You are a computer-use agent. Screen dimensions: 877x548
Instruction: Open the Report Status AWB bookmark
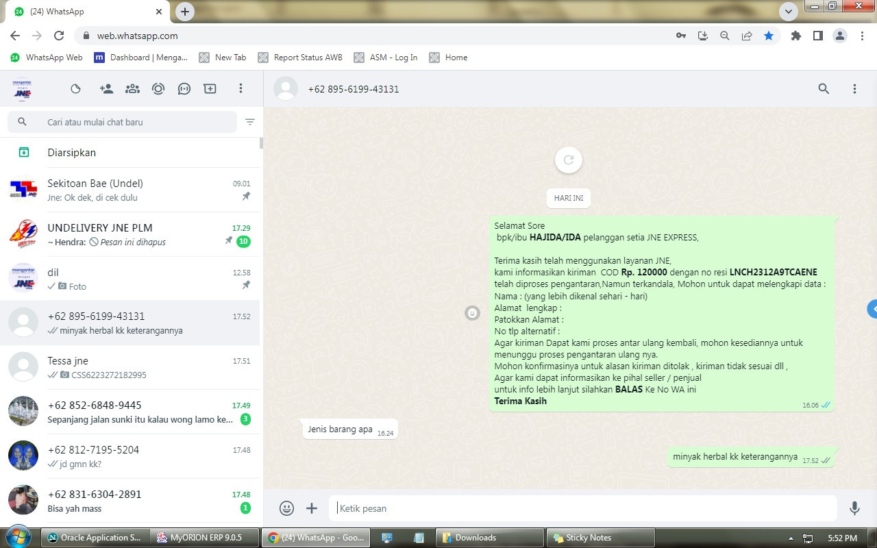coord(300,58)
